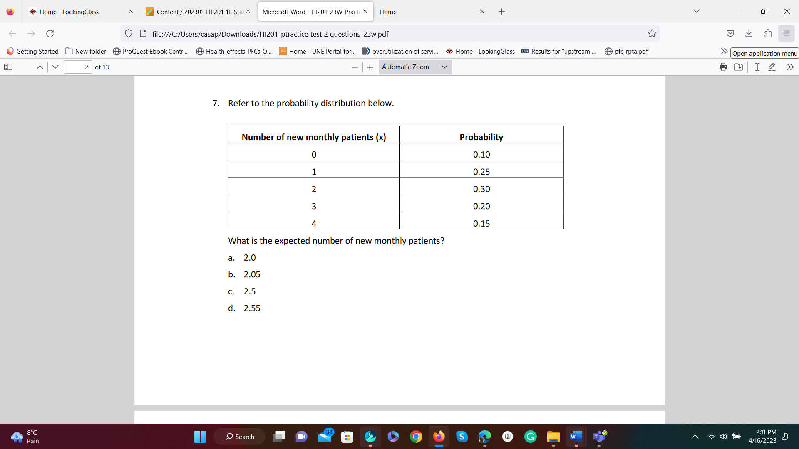
Task: Print the PDF document
Action: coord(723,67)
